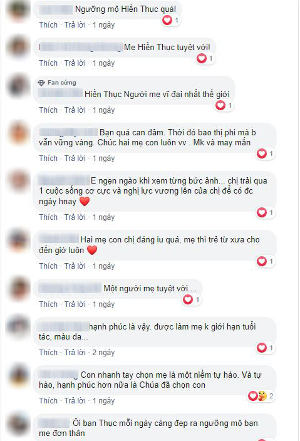Open blurred author name on 'Hai mẹ con chị' comment
300x441 pixels.
59,240
